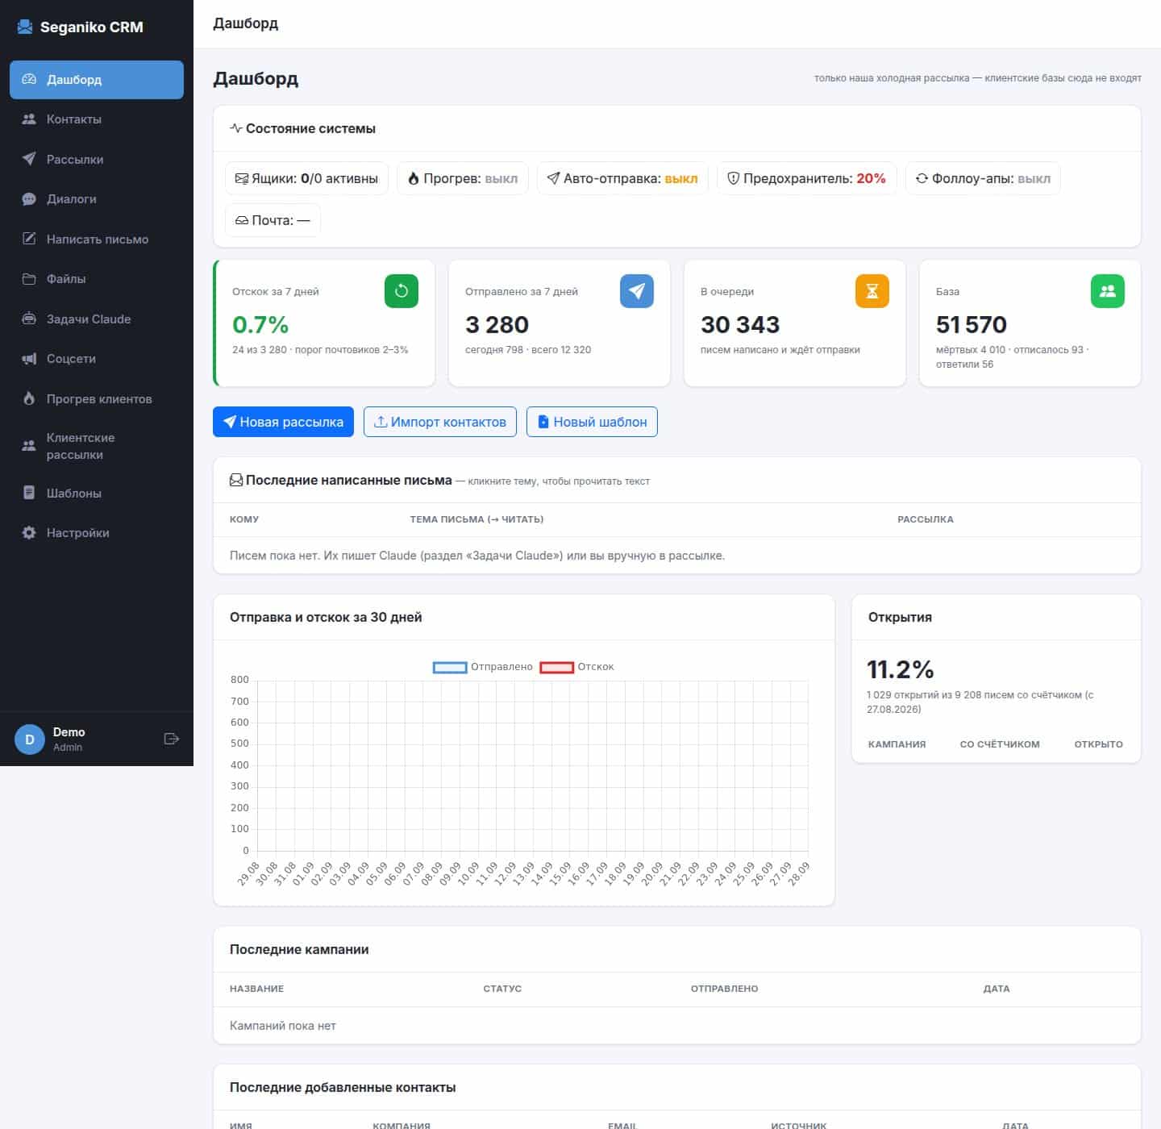The image size is (1161, 1129).
Task: Click the Новый шаблон button
Action: tap(592, 422)
